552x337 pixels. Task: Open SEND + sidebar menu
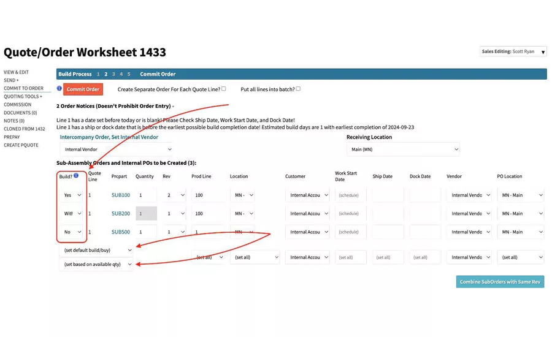(x=11, y=80)
